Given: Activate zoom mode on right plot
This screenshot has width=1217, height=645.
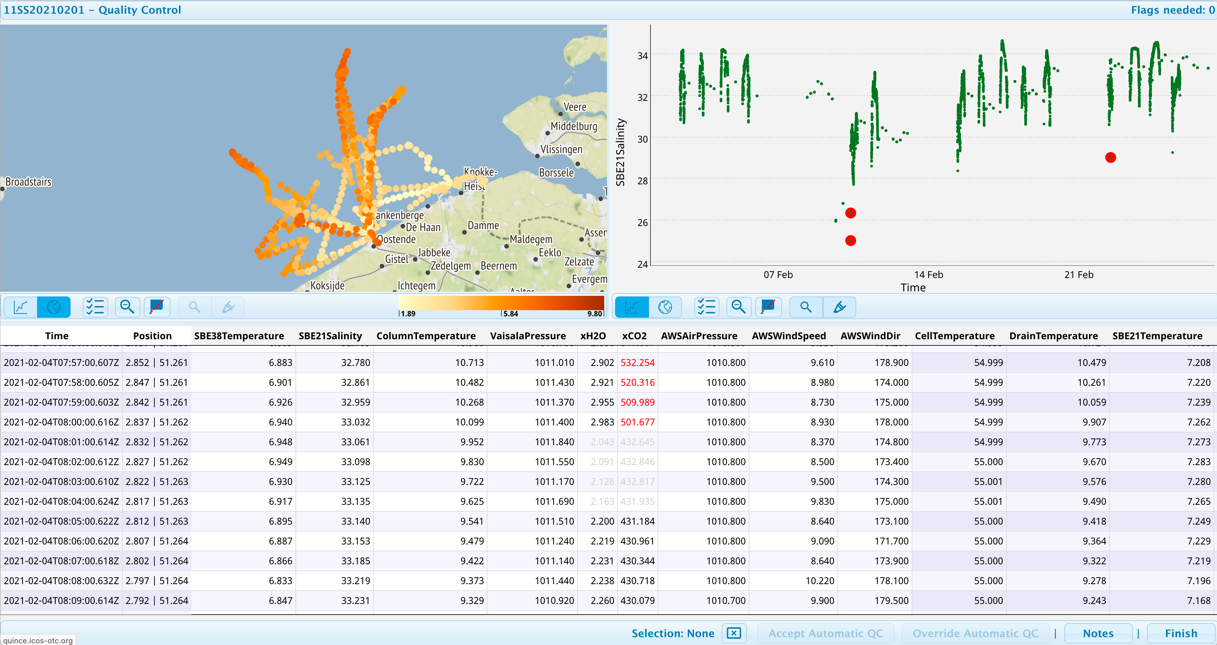Looking at the screenshot, I should tap(806, 307).
